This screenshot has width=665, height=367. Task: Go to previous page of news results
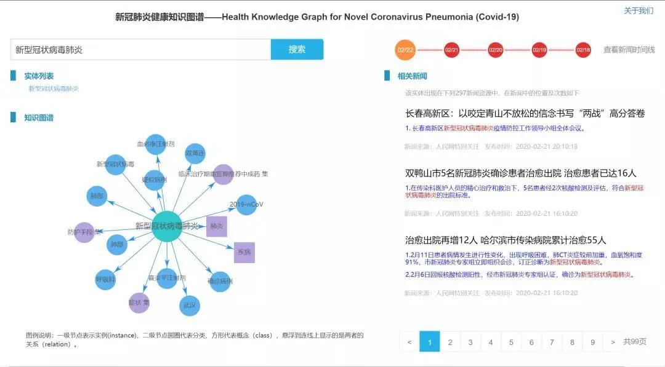409,342
